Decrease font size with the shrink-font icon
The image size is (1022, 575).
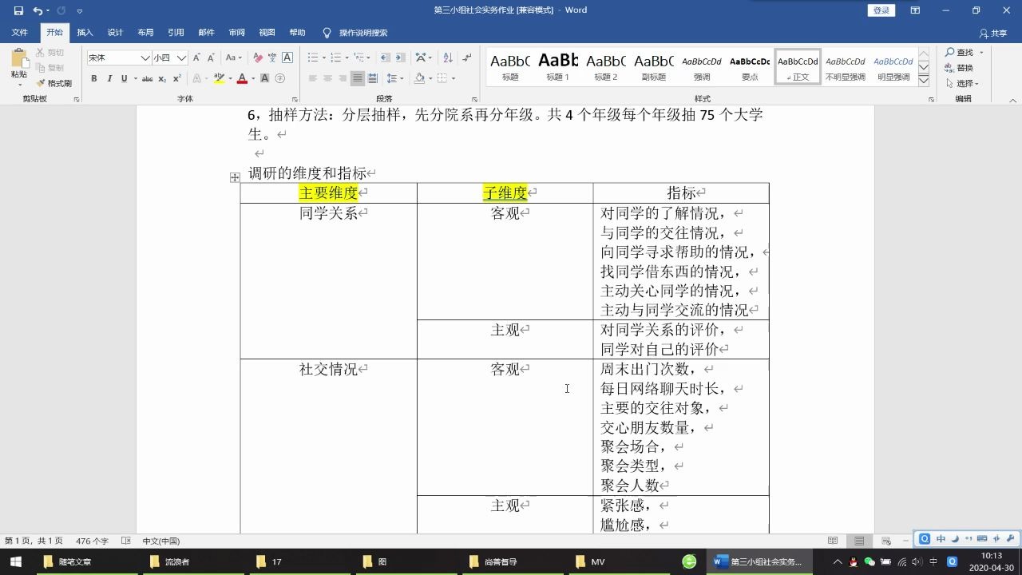(x=211, y=57)
